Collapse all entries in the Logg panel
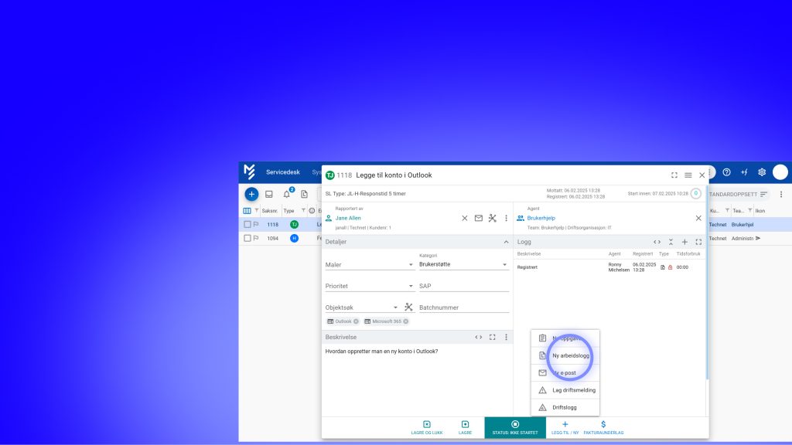This screenshot has width=792, height=445. pos(671,242)
